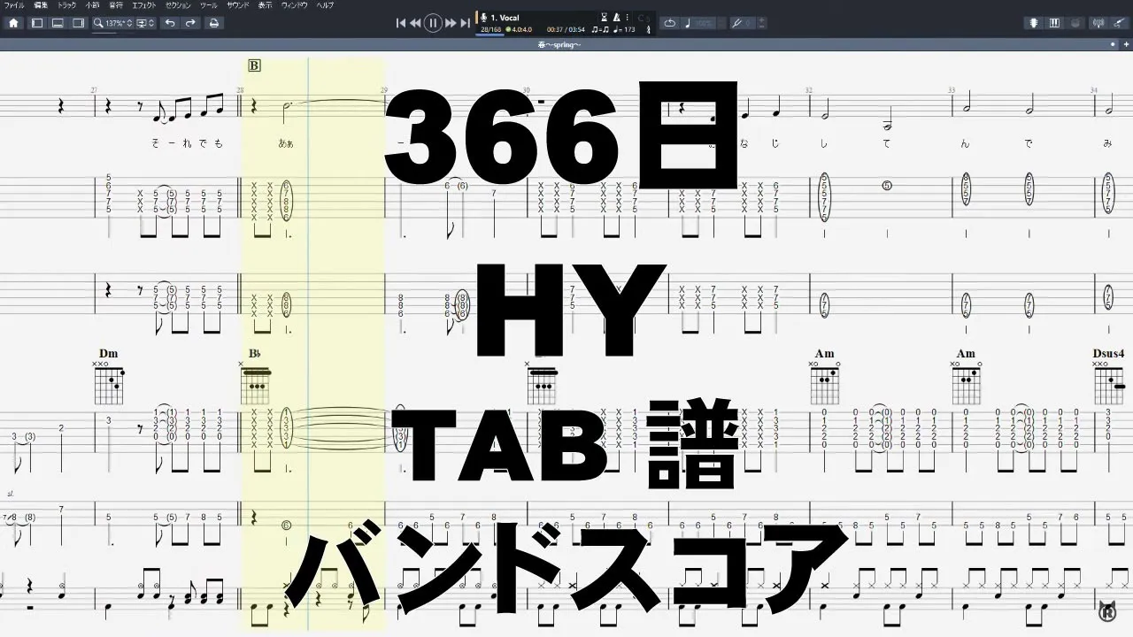Screen dimensions: 1133x637
Task: Open the ツール menu
Action: (209, 5)
